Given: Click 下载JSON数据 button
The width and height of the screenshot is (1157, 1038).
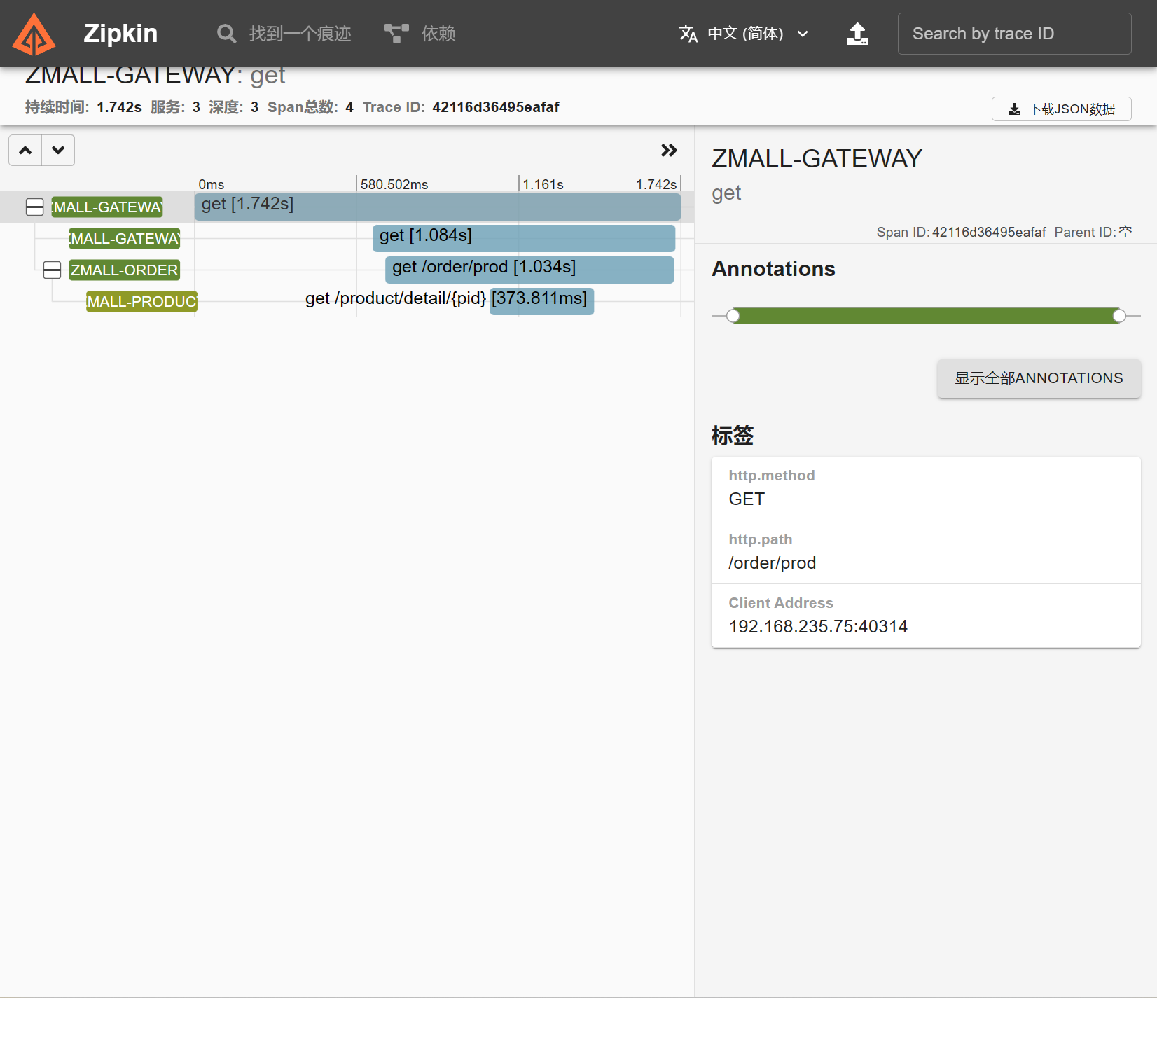Looking at the screenshot, I should (1061, 109).
